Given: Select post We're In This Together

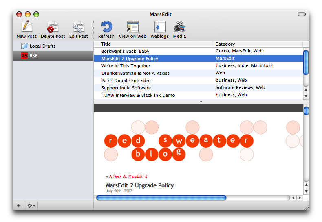Looking at the screenshot, I should (x=126, y=66).
